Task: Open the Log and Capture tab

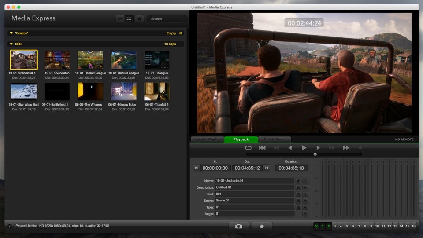Action: point(208,139)
